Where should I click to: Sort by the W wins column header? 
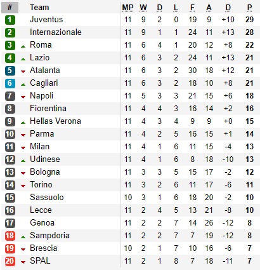click(x=143, y=8)
